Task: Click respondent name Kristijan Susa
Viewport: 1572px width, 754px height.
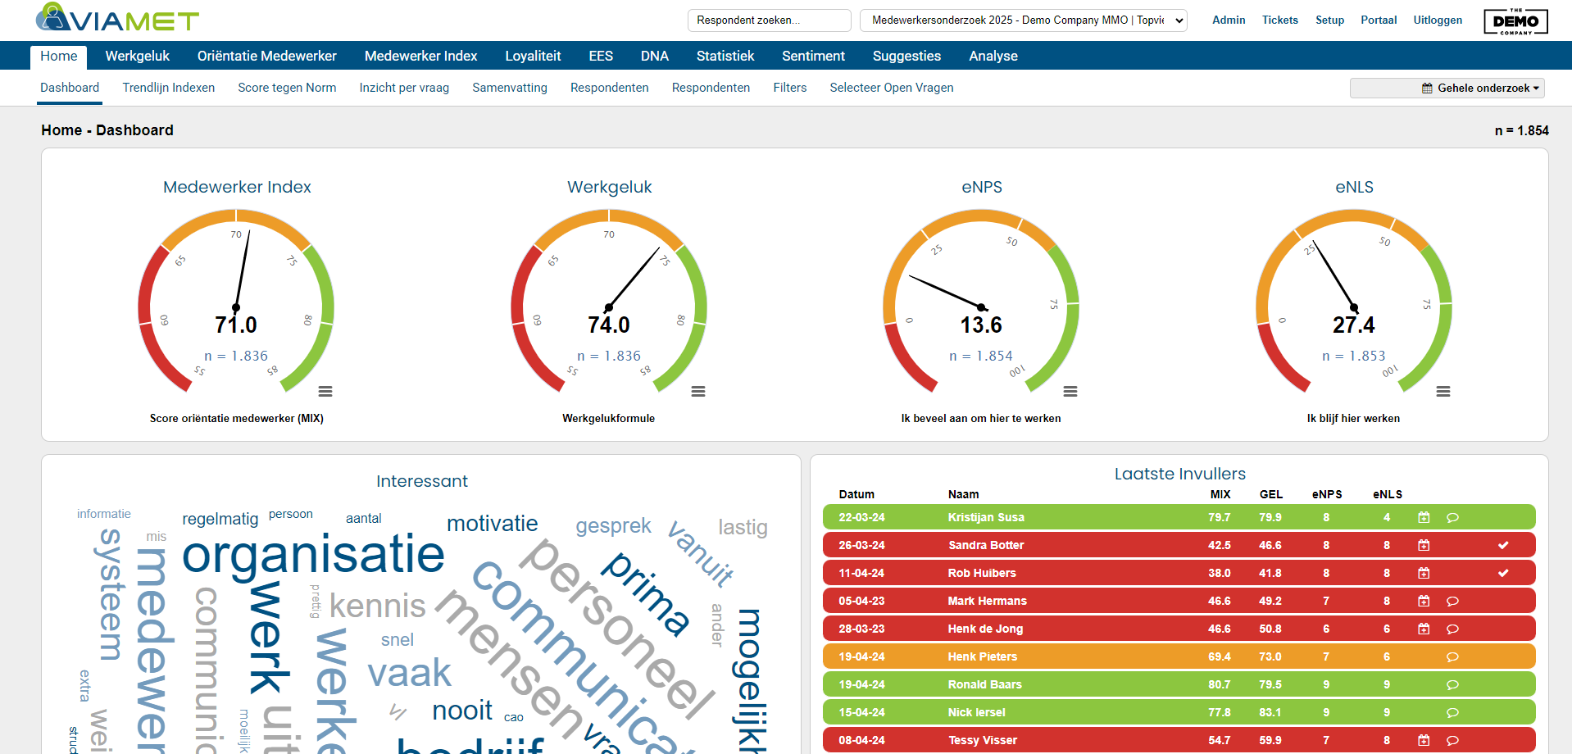Action: coord(986,517)
